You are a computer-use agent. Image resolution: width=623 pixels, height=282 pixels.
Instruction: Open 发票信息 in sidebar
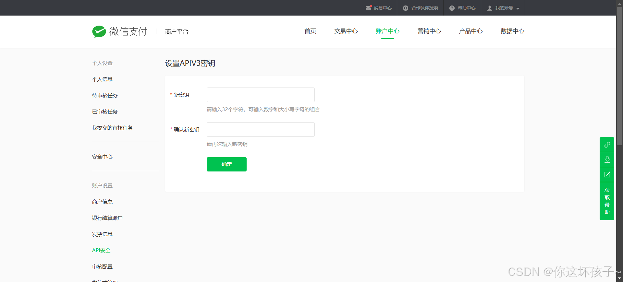pos(102,234)
